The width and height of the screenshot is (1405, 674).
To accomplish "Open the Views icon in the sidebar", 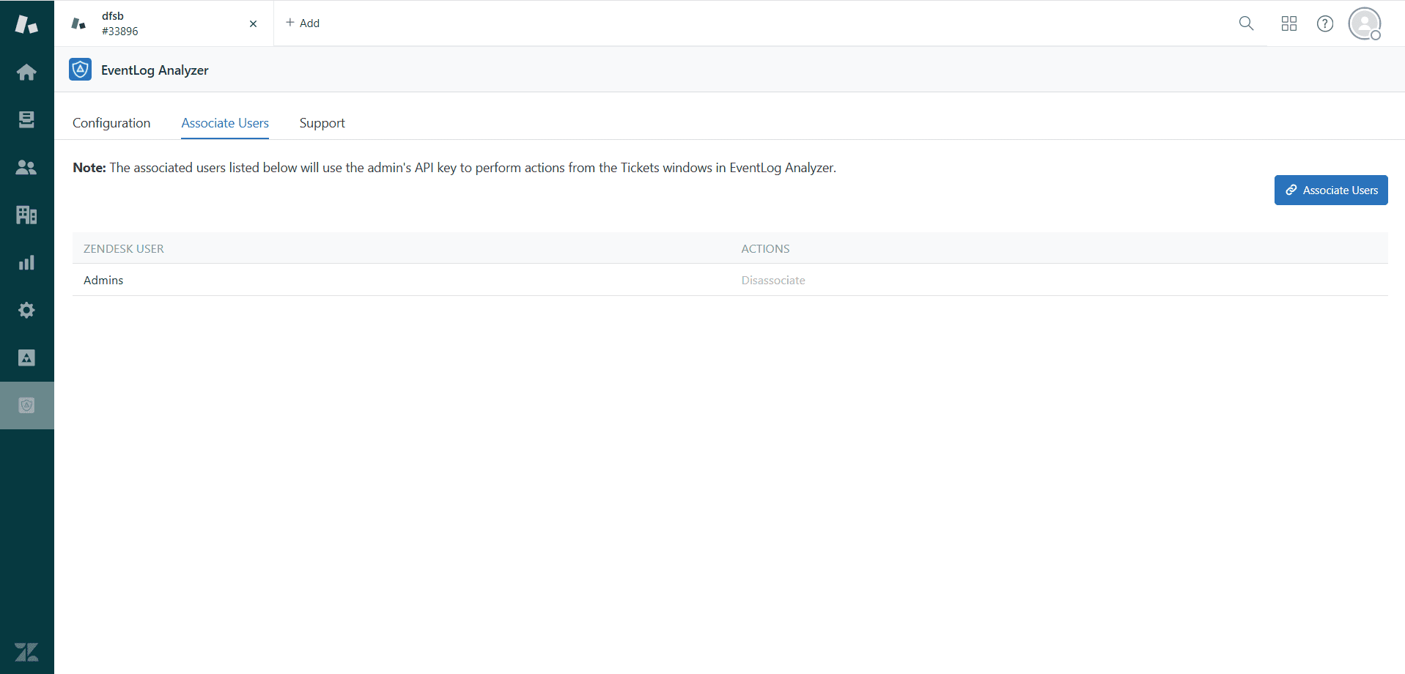I will click(x=26, y=119).
